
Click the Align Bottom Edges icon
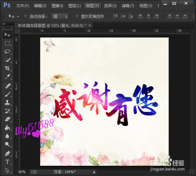131,16
